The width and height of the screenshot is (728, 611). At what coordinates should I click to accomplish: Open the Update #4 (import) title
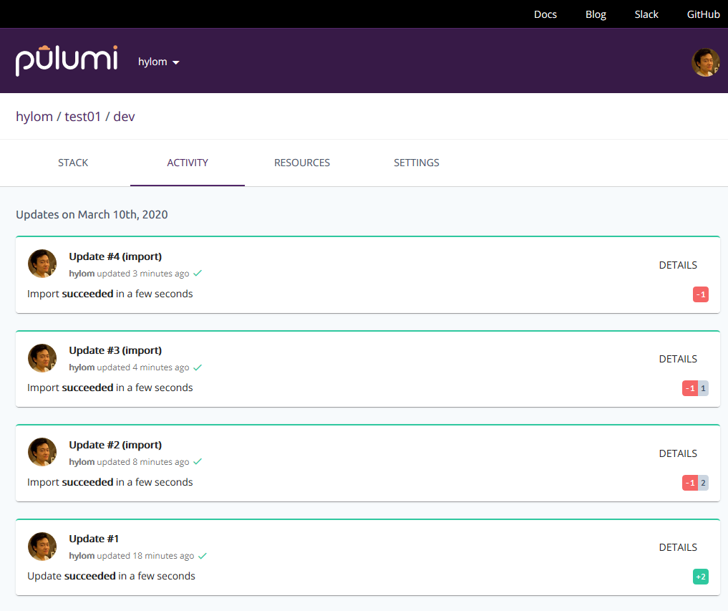115,256
